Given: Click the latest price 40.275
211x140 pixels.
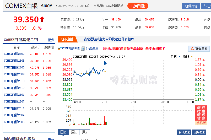Looking at the screenshot, I should 35,68.
